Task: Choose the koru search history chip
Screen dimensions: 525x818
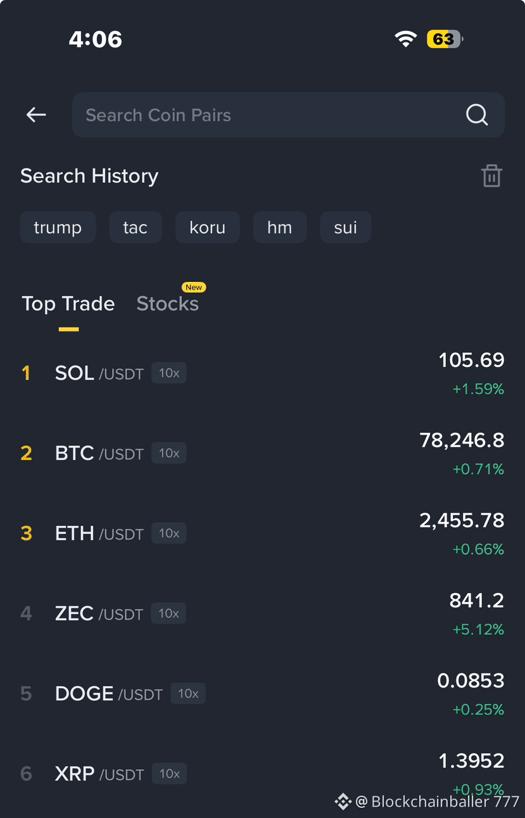Action: point(208,227)
